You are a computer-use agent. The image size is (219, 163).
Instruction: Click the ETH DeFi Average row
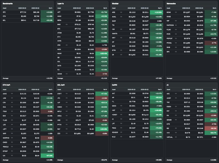click(27, 160)
